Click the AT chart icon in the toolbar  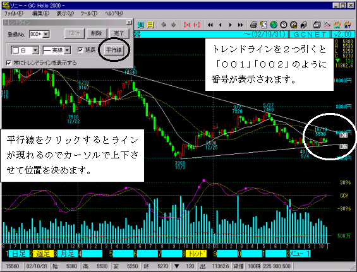point(348,25)
